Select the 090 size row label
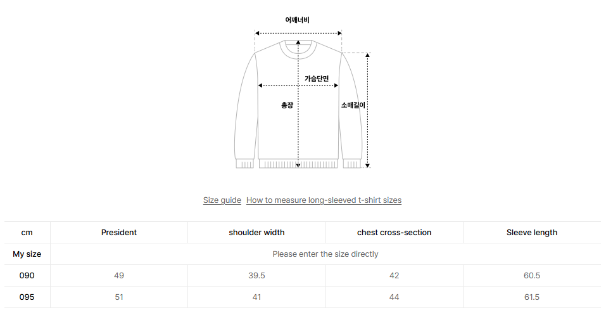Screen dimensions: 606x310 point(27,276)
